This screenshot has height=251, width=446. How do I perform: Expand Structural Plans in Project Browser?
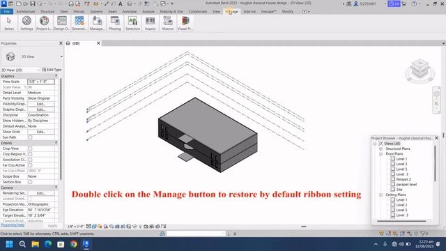(381, 149)
